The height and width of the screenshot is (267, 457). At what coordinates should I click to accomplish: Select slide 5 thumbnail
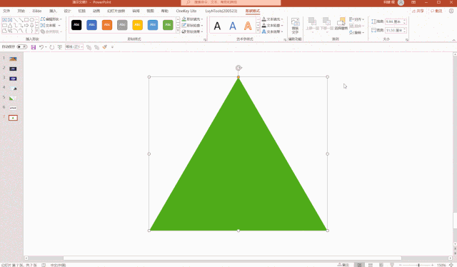13,99
